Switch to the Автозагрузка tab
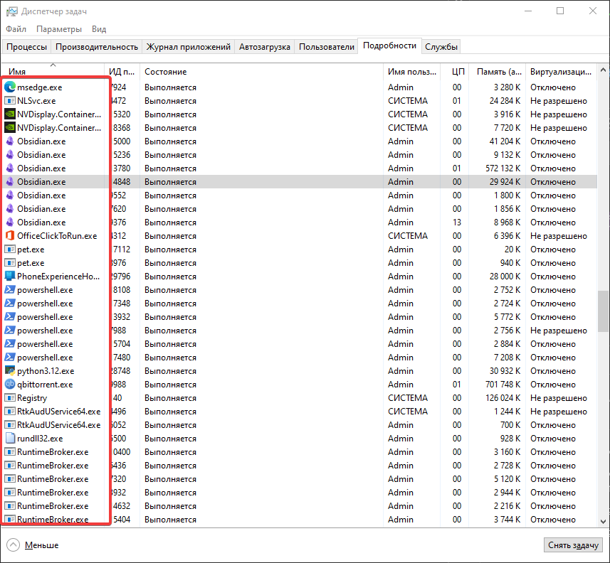610x563 pixels. (265, 47)
